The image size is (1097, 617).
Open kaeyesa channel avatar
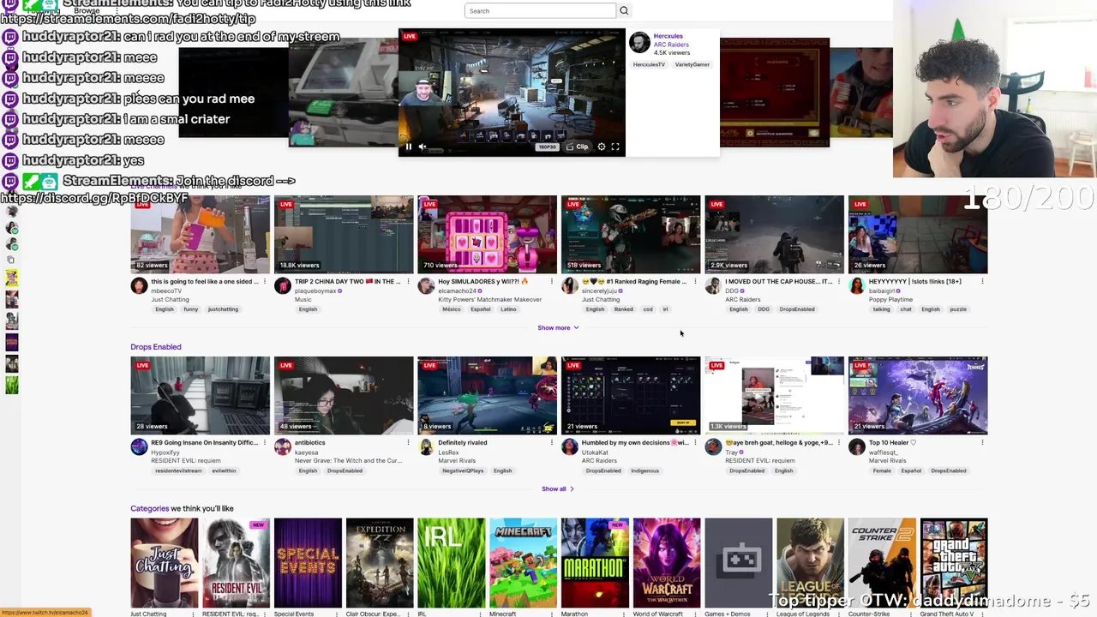[282, 447]
